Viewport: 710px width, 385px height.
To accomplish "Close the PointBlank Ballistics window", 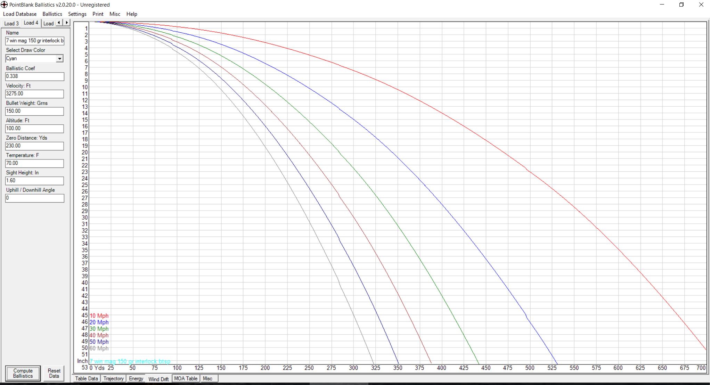I will pyautogui.click(x=701, y=5).
